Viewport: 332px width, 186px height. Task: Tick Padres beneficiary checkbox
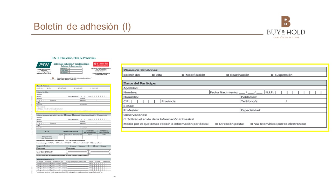(x=96, y=162)
